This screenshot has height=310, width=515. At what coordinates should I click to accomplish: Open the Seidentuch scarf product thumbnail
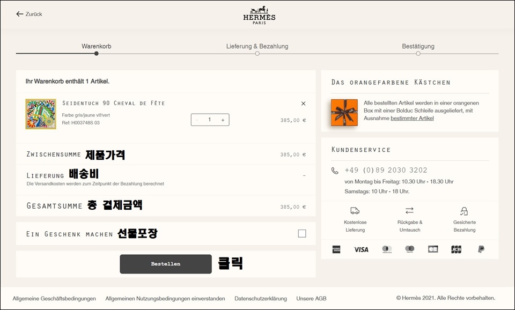pyautogui.click(x=41, y=114)
